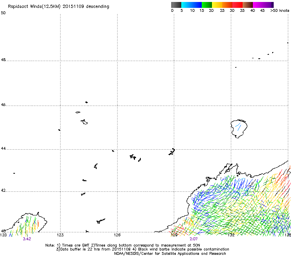Click the cyan-blue 5-15 knots legend segment
Screen dimensions: 291x256
pos(192,5)
